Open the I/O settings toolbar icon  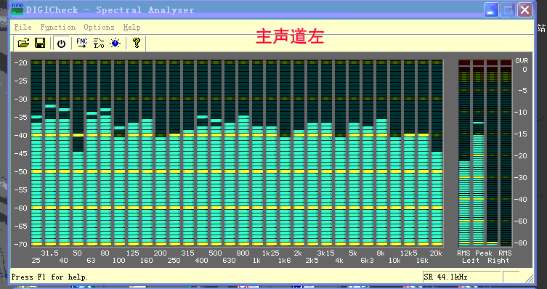[x=99, y=44]
